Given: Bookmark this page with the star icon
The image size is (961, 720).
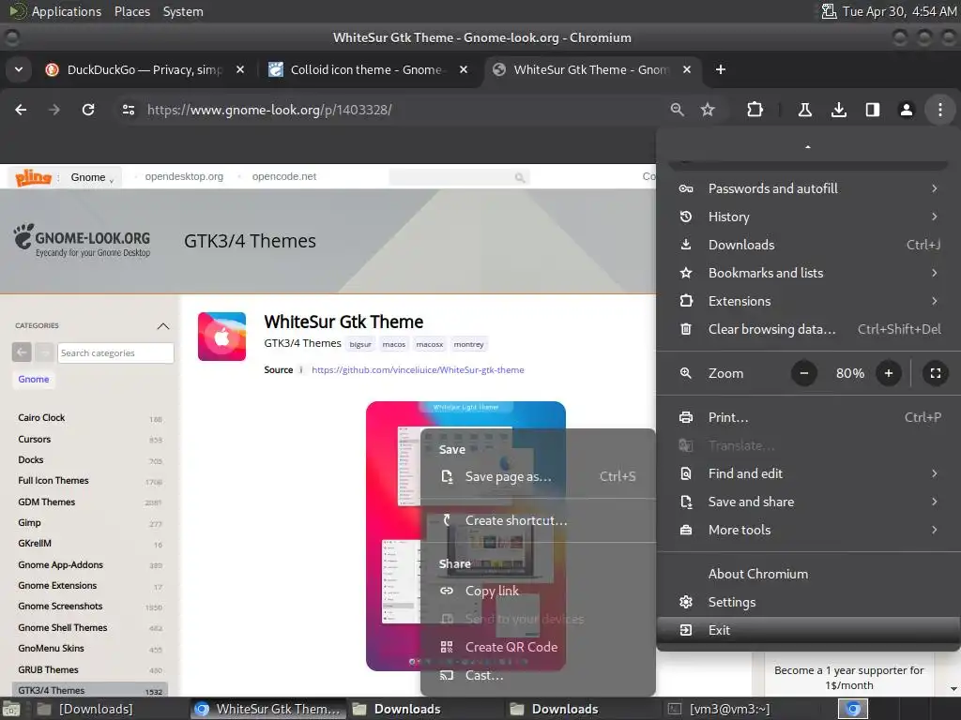Looking at the screenshot, I should tap(708, 110).
